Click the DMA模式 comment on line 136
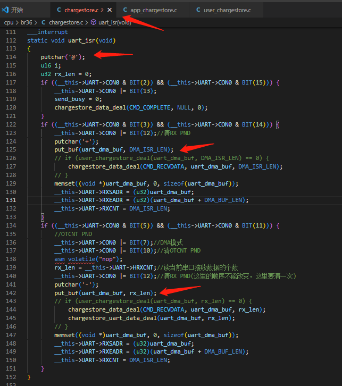This screenshot has height=386, width=342. [168, 243]
